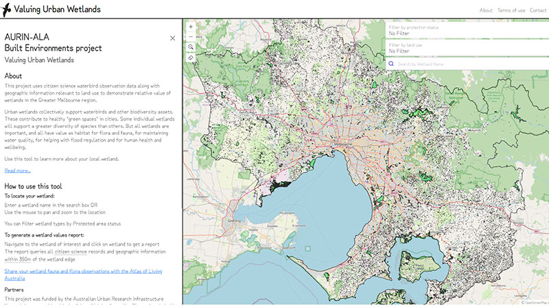Click the 'How to use this tool' heading
This screenshot has width=549, height=308.
(33, 186)
